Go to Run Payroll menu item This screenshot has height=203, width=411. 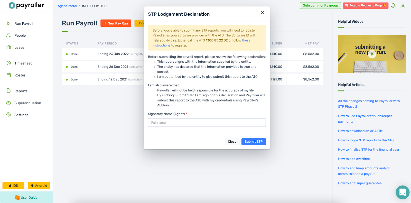tap(24, 23)
